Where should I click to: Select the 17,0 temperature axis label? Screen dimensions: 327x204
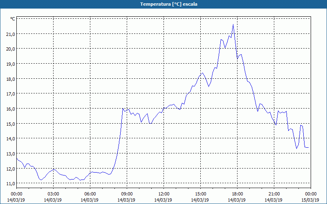[11, 94]
